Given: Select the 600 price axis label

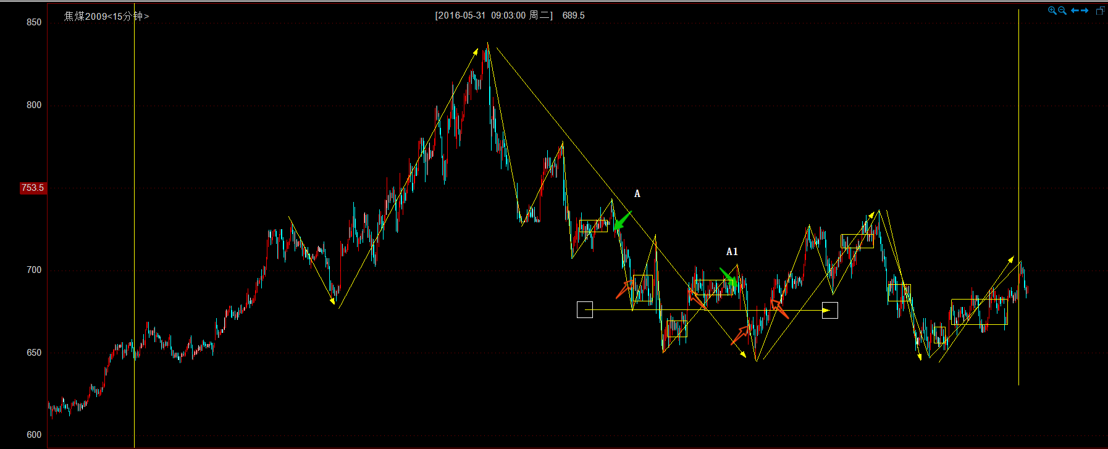Looking at the screenshot, I should (x=34, y=435).
